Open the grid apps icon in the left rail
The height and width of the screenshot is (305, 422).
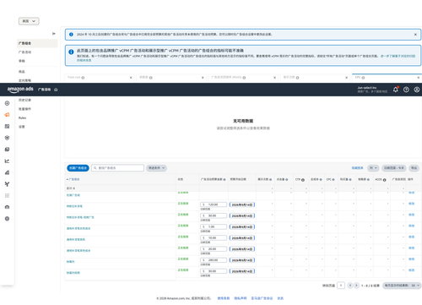[x=7, y=195]
